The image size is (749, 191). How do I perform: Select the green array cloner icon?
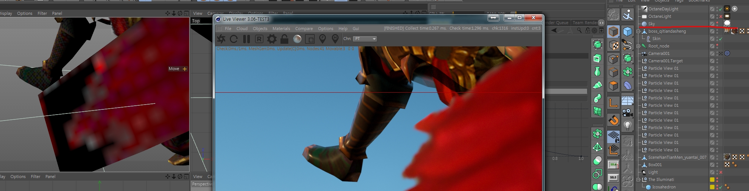[x=628, y=72]
